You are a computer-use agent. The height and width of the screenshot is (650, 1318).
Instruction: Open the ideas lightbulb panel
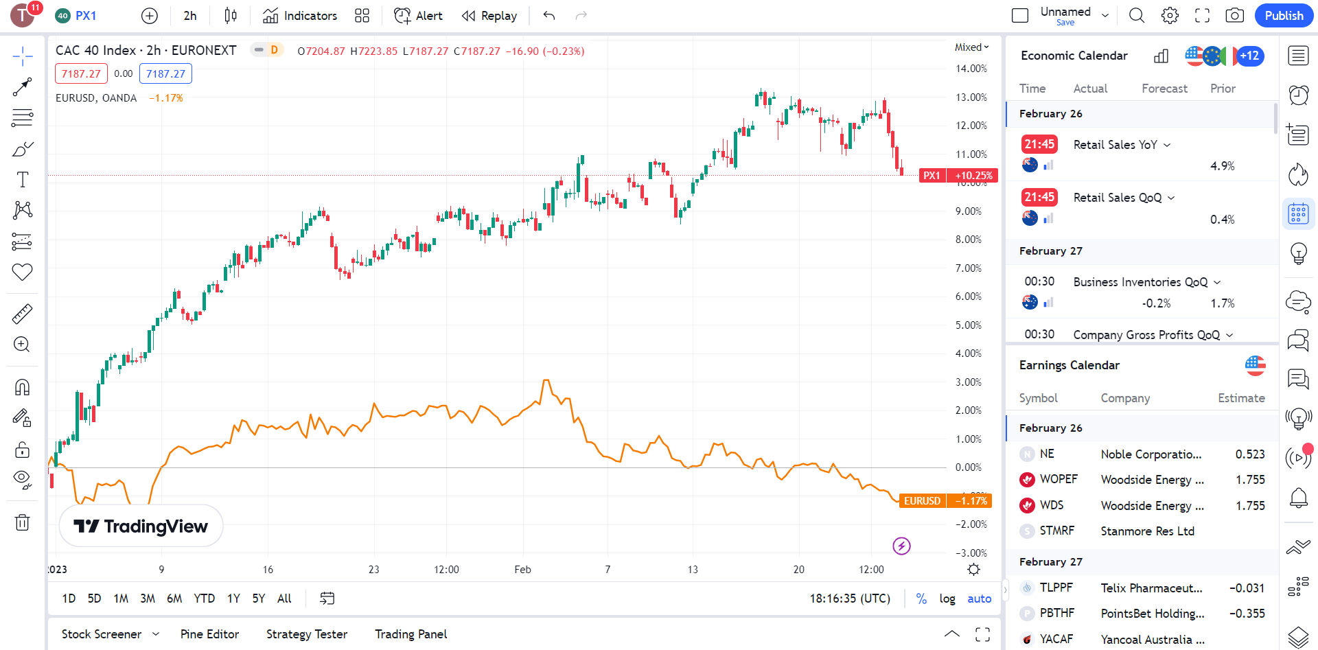(1298, 253)
